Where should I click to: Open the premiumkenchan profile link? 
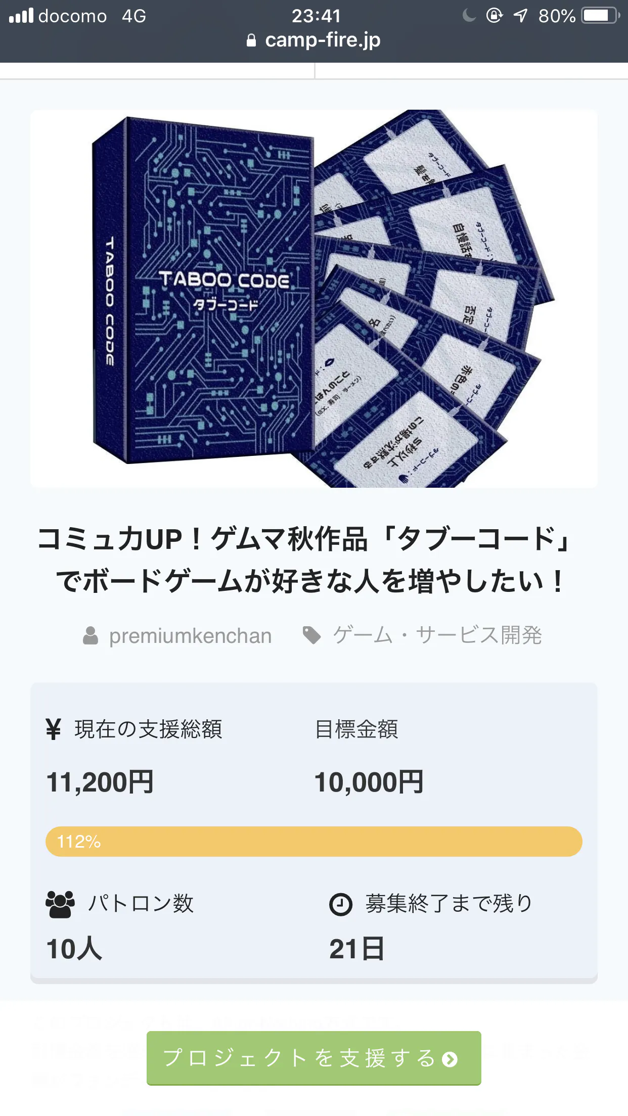pyautogui.click(x=190, y=636)
